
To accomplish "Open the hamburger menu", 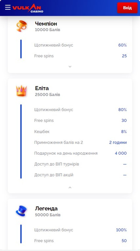I will (x=8, y=7).
